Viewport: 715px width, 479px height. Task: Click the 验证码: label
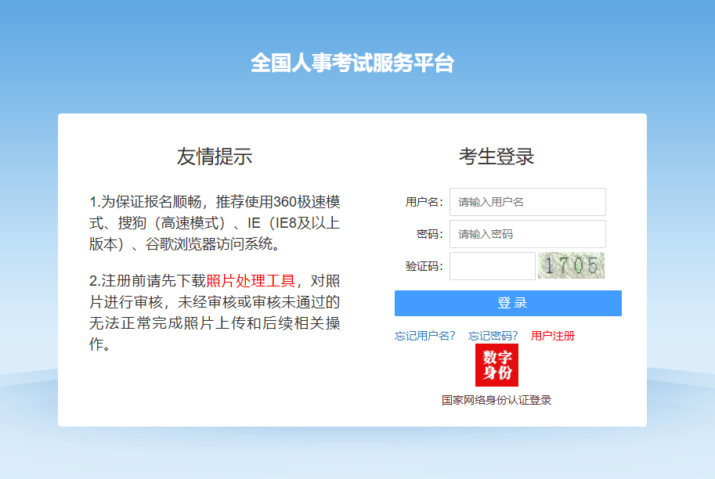click(x=424, y=266)
